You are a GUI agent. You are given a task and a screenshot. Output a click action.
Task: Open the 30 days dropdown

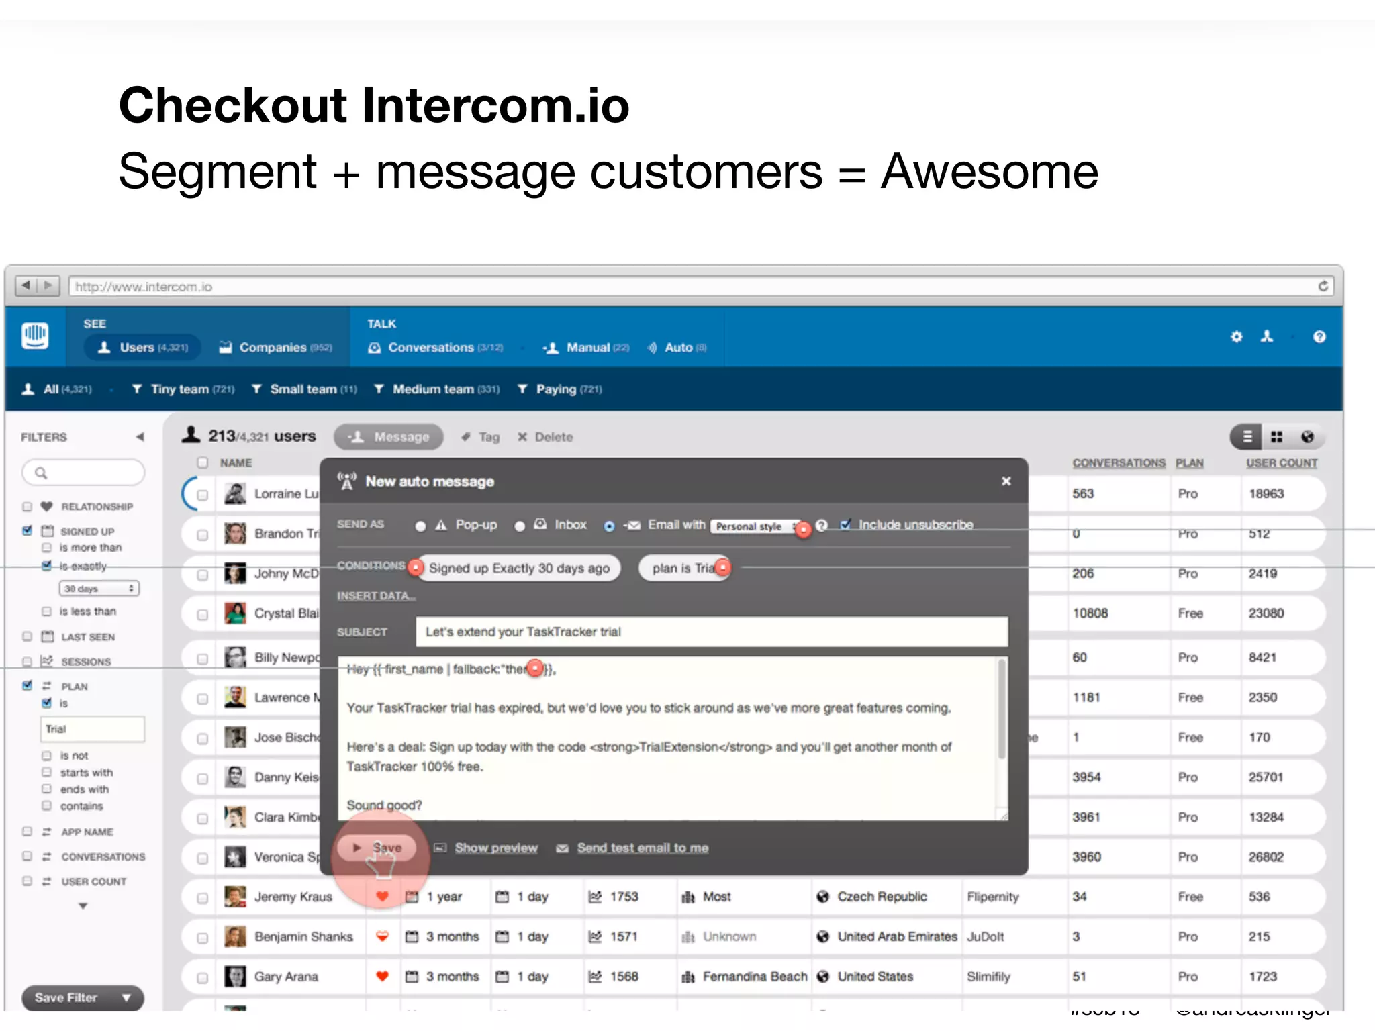point(99,589)
